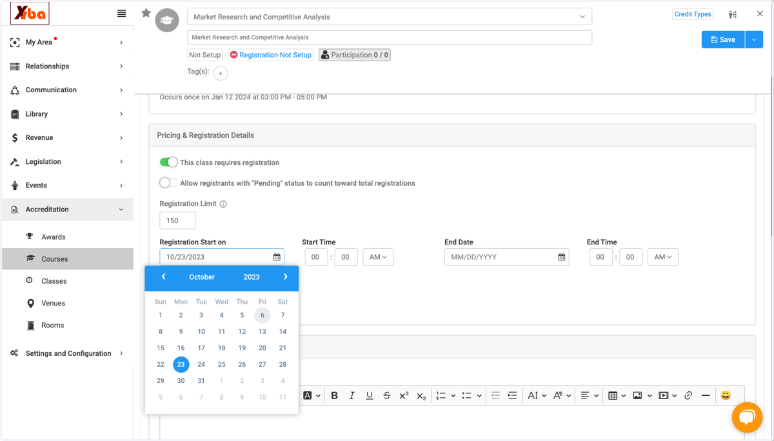Click the Xba logo
The image size is (774, 441).
point(30,14)
